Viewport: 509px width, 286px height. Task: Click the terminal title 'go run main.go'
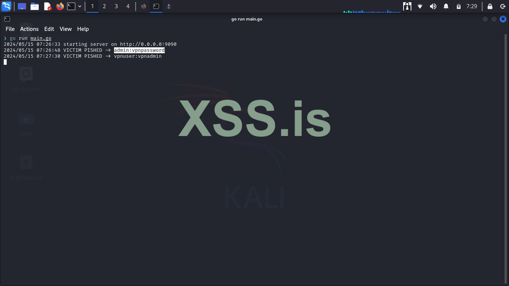coord(247,19)
